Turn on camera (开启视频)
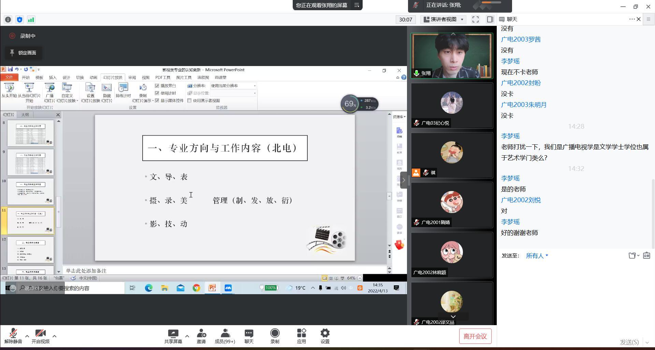The image size is (655, 350). pos(40,336)
